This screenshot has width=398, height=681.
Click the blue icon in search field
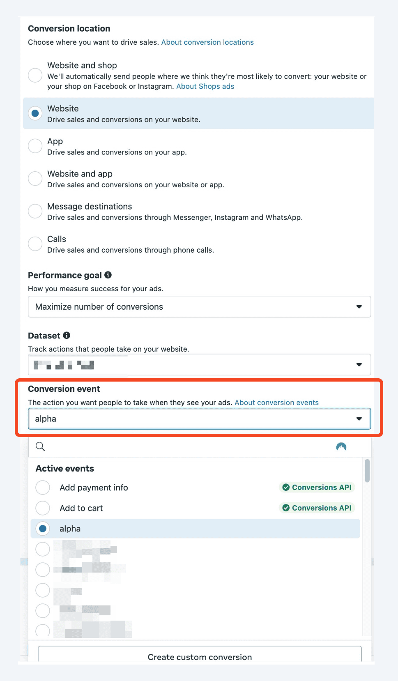(341, 446)
